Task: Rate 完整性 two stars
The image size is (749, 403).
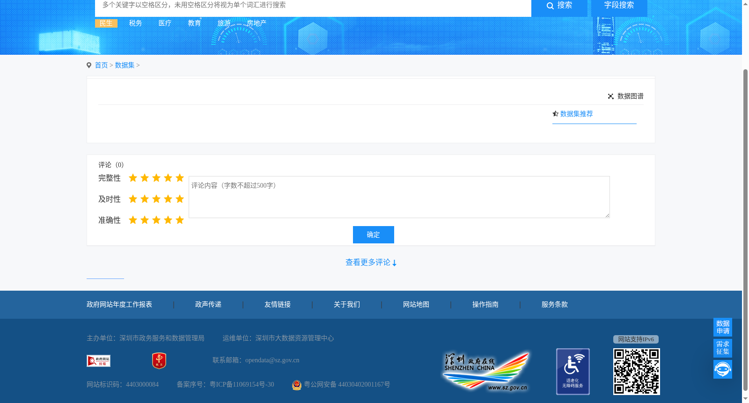Action: point(145,178)
